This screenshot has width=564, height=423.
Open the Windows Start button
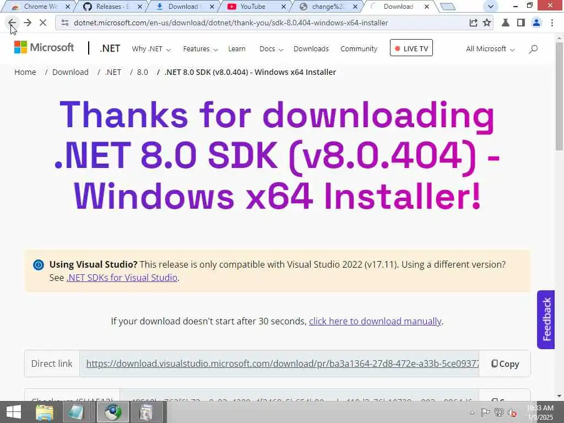point(14,412)
